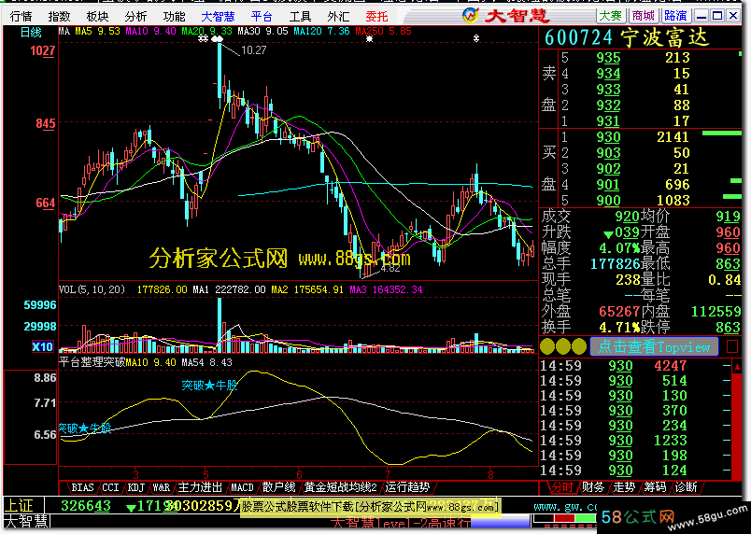The height and width of the screenshot is (534, 751).
Task: Click the third yellow circle indicator
Action: pyautogui.click(x=579, y=346)
